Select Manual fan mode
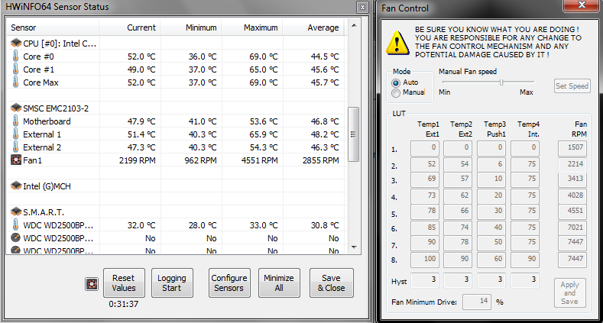Screen dimensions: 603x323 pos(396,93)
